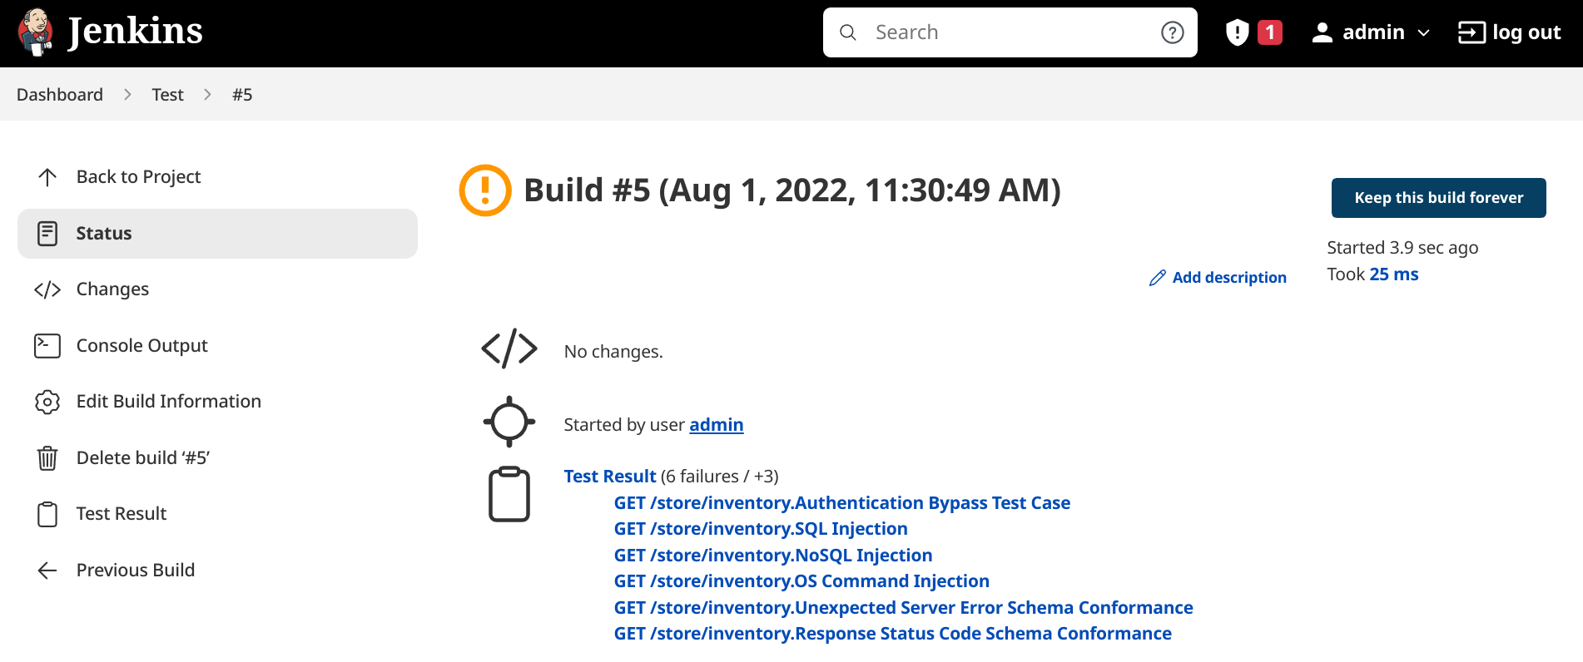Select the Status icon in sidebar
The height and width of the screenshot is (662, 1583).
tap(47, 234)
